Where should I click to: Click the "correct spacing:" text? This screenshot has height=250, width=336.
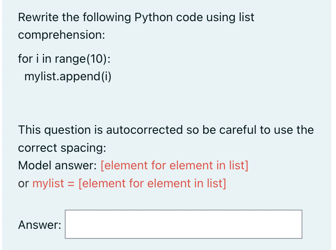62,148
